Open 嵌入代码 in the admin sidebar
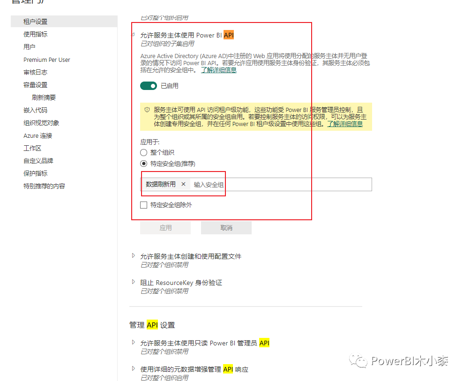 pyautogui.click(x=36, y=111)
